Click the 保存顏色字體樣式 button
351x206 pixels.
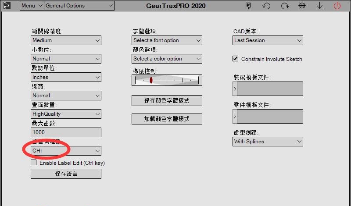(167, 101)
